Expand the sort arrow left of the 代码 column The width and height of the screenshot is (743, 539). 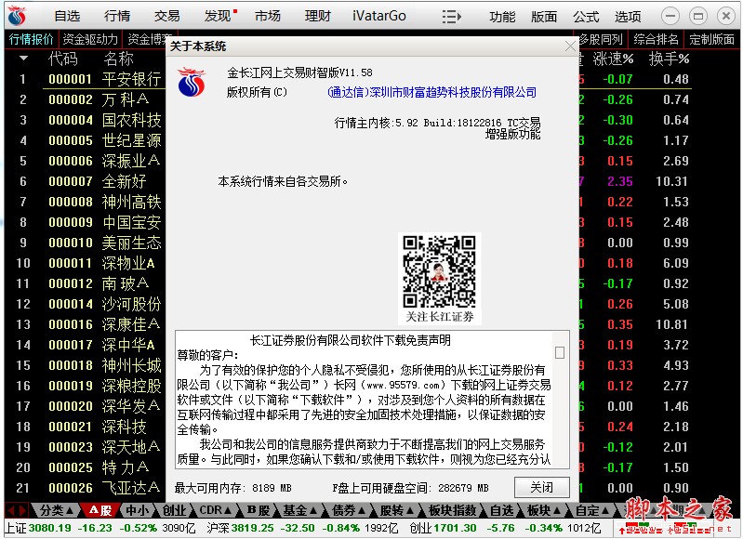click(23, 59)
